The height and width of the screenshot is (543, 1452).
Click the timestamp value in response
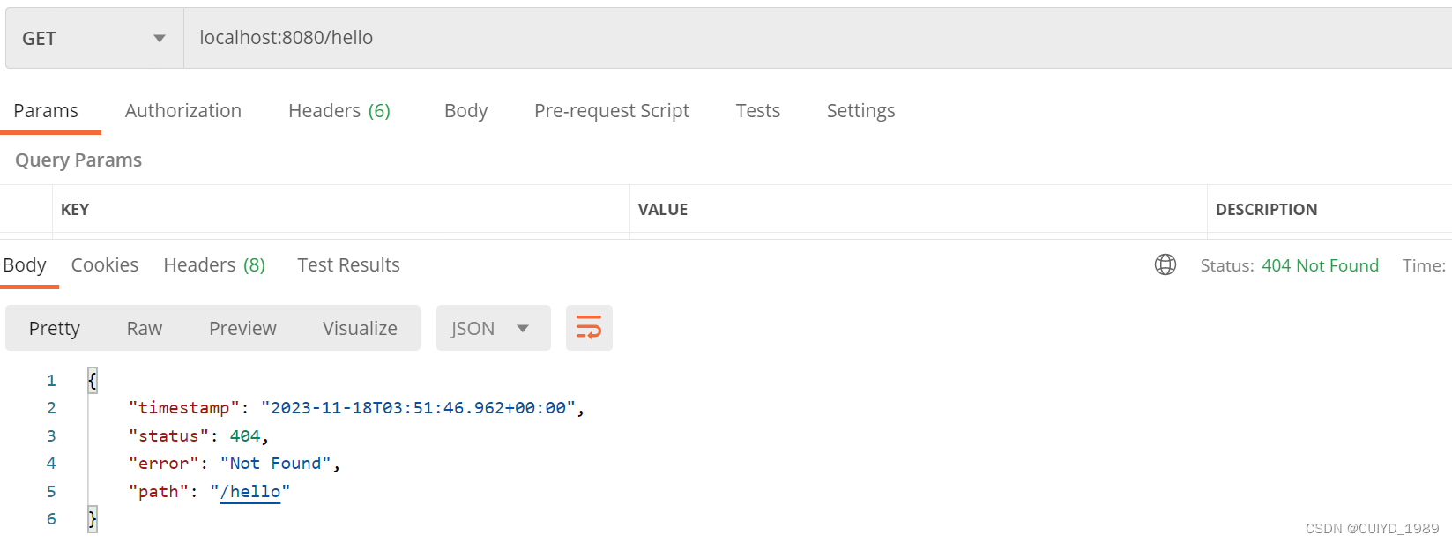(x=418, y=408)
